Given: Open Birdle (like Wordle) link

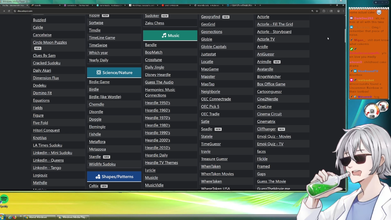Looking at the screenshot, I should pyautogui.click(x=105, y=97).
